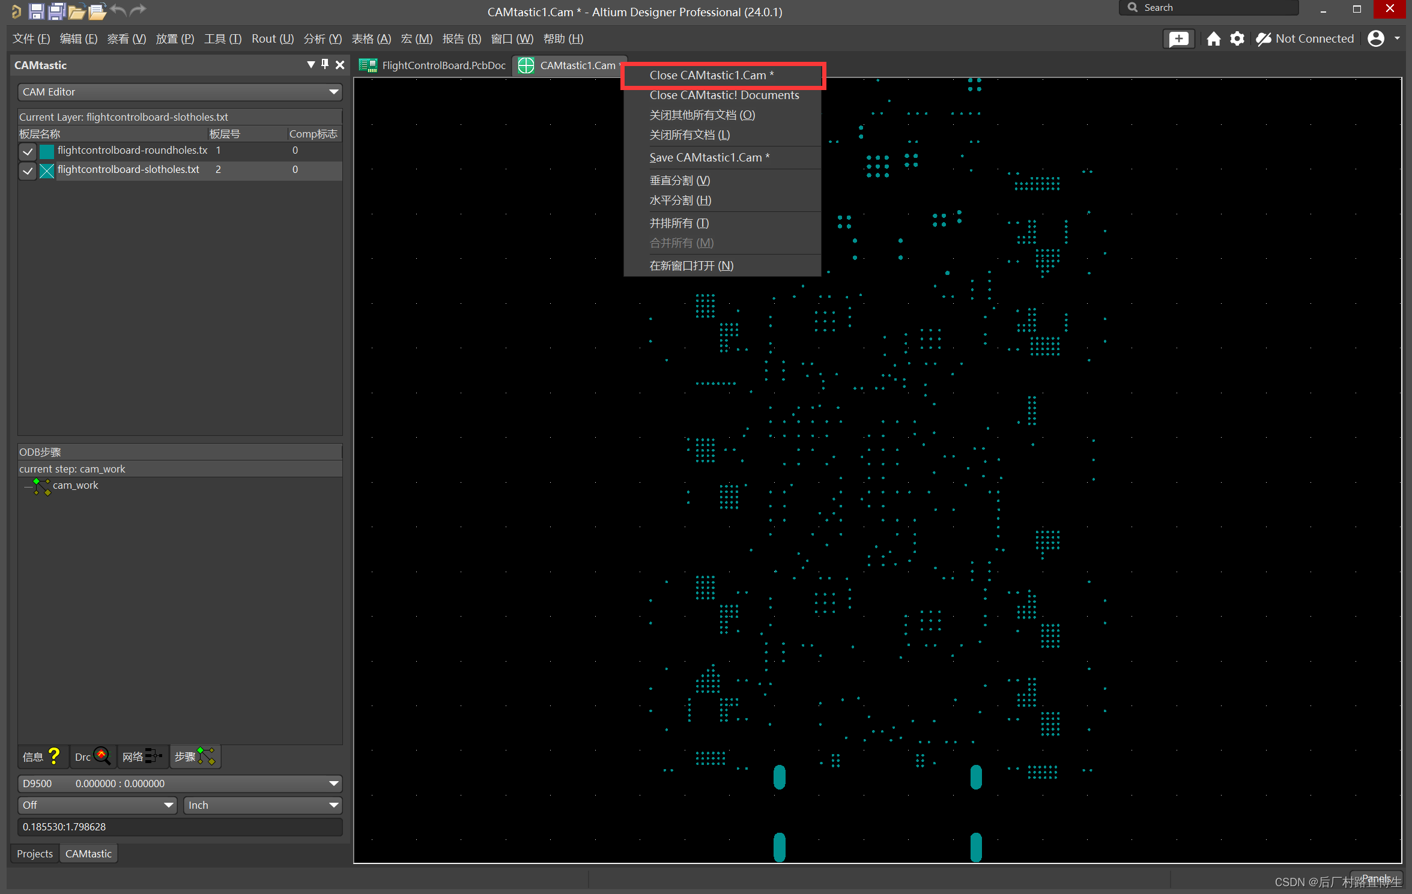Toggle visibility of flightcontrolboard-slotholes layer
1412x894 pixels.
tap(28, 168)
